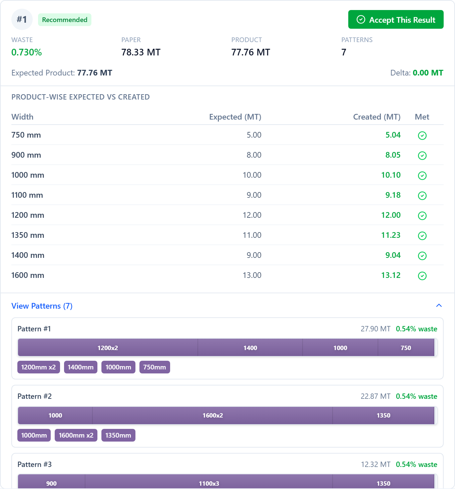
Task: Click the 1350mm chip in Pattern #2
Action: tap(118, 435)
